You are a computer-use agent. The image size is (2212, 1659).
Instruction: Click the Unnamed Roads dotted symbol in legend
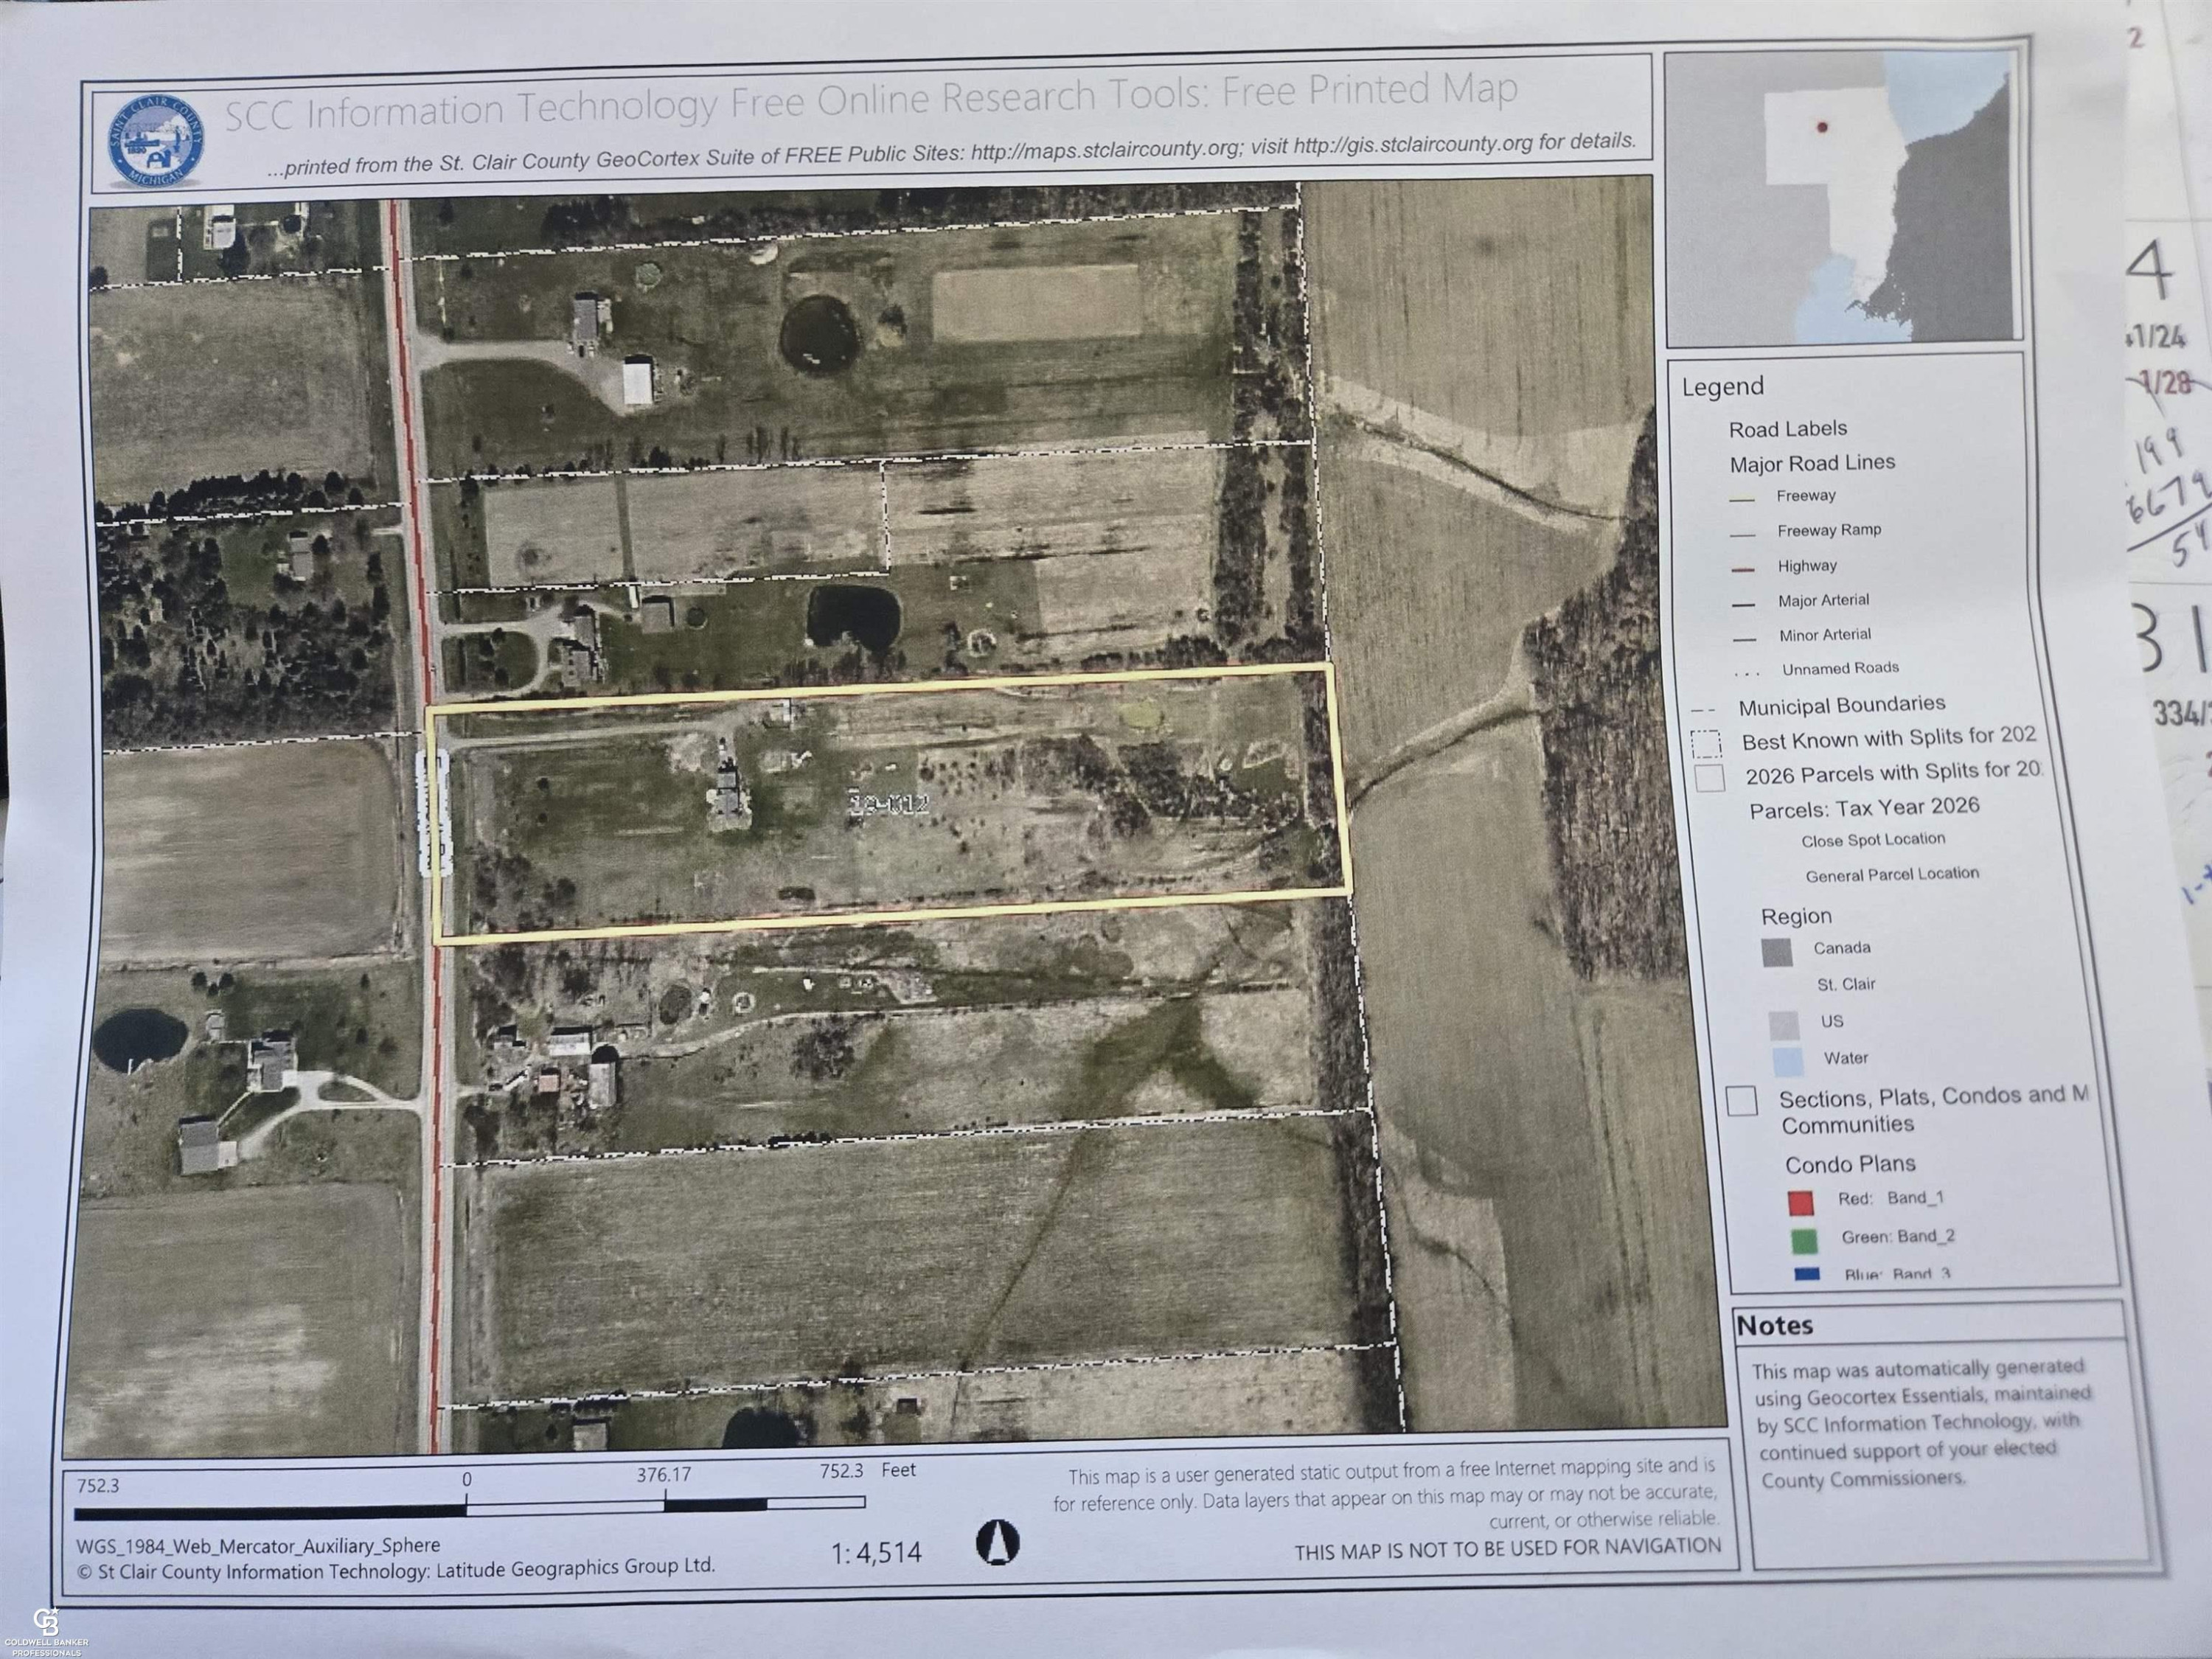coord(1746,673)
